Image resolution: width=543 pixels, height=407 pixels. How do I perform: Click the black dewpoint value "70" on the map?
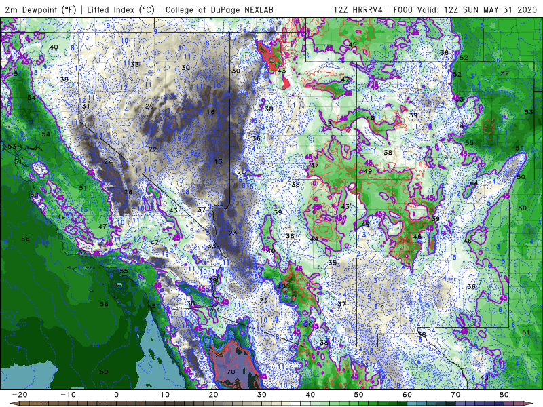[x=231, y=372]
